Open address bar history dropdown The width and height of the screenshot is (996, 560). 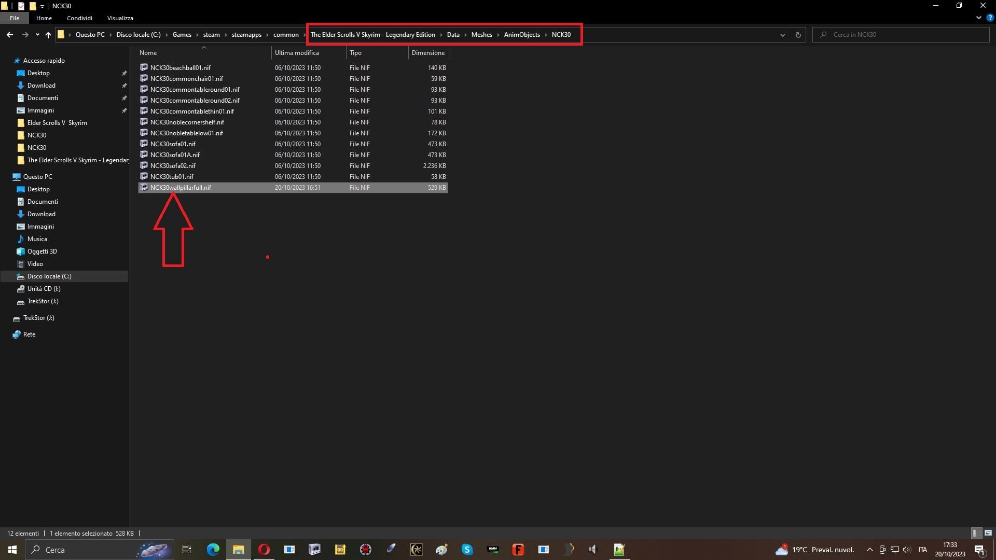tap(782, 35)
